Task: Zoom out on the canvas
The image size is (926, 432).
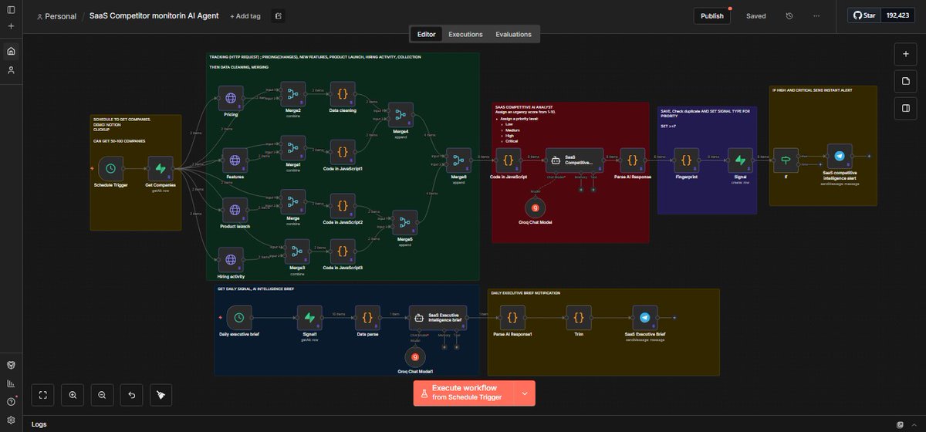Action: tap(102, 395)
